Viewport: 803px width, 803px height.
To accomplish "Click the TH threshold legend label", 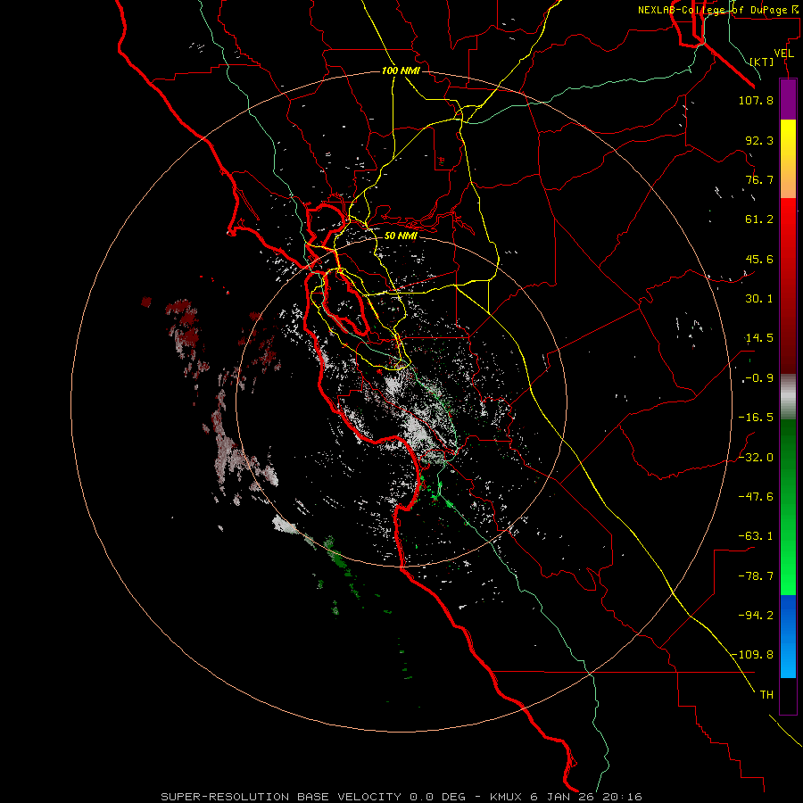I will 766,695.
